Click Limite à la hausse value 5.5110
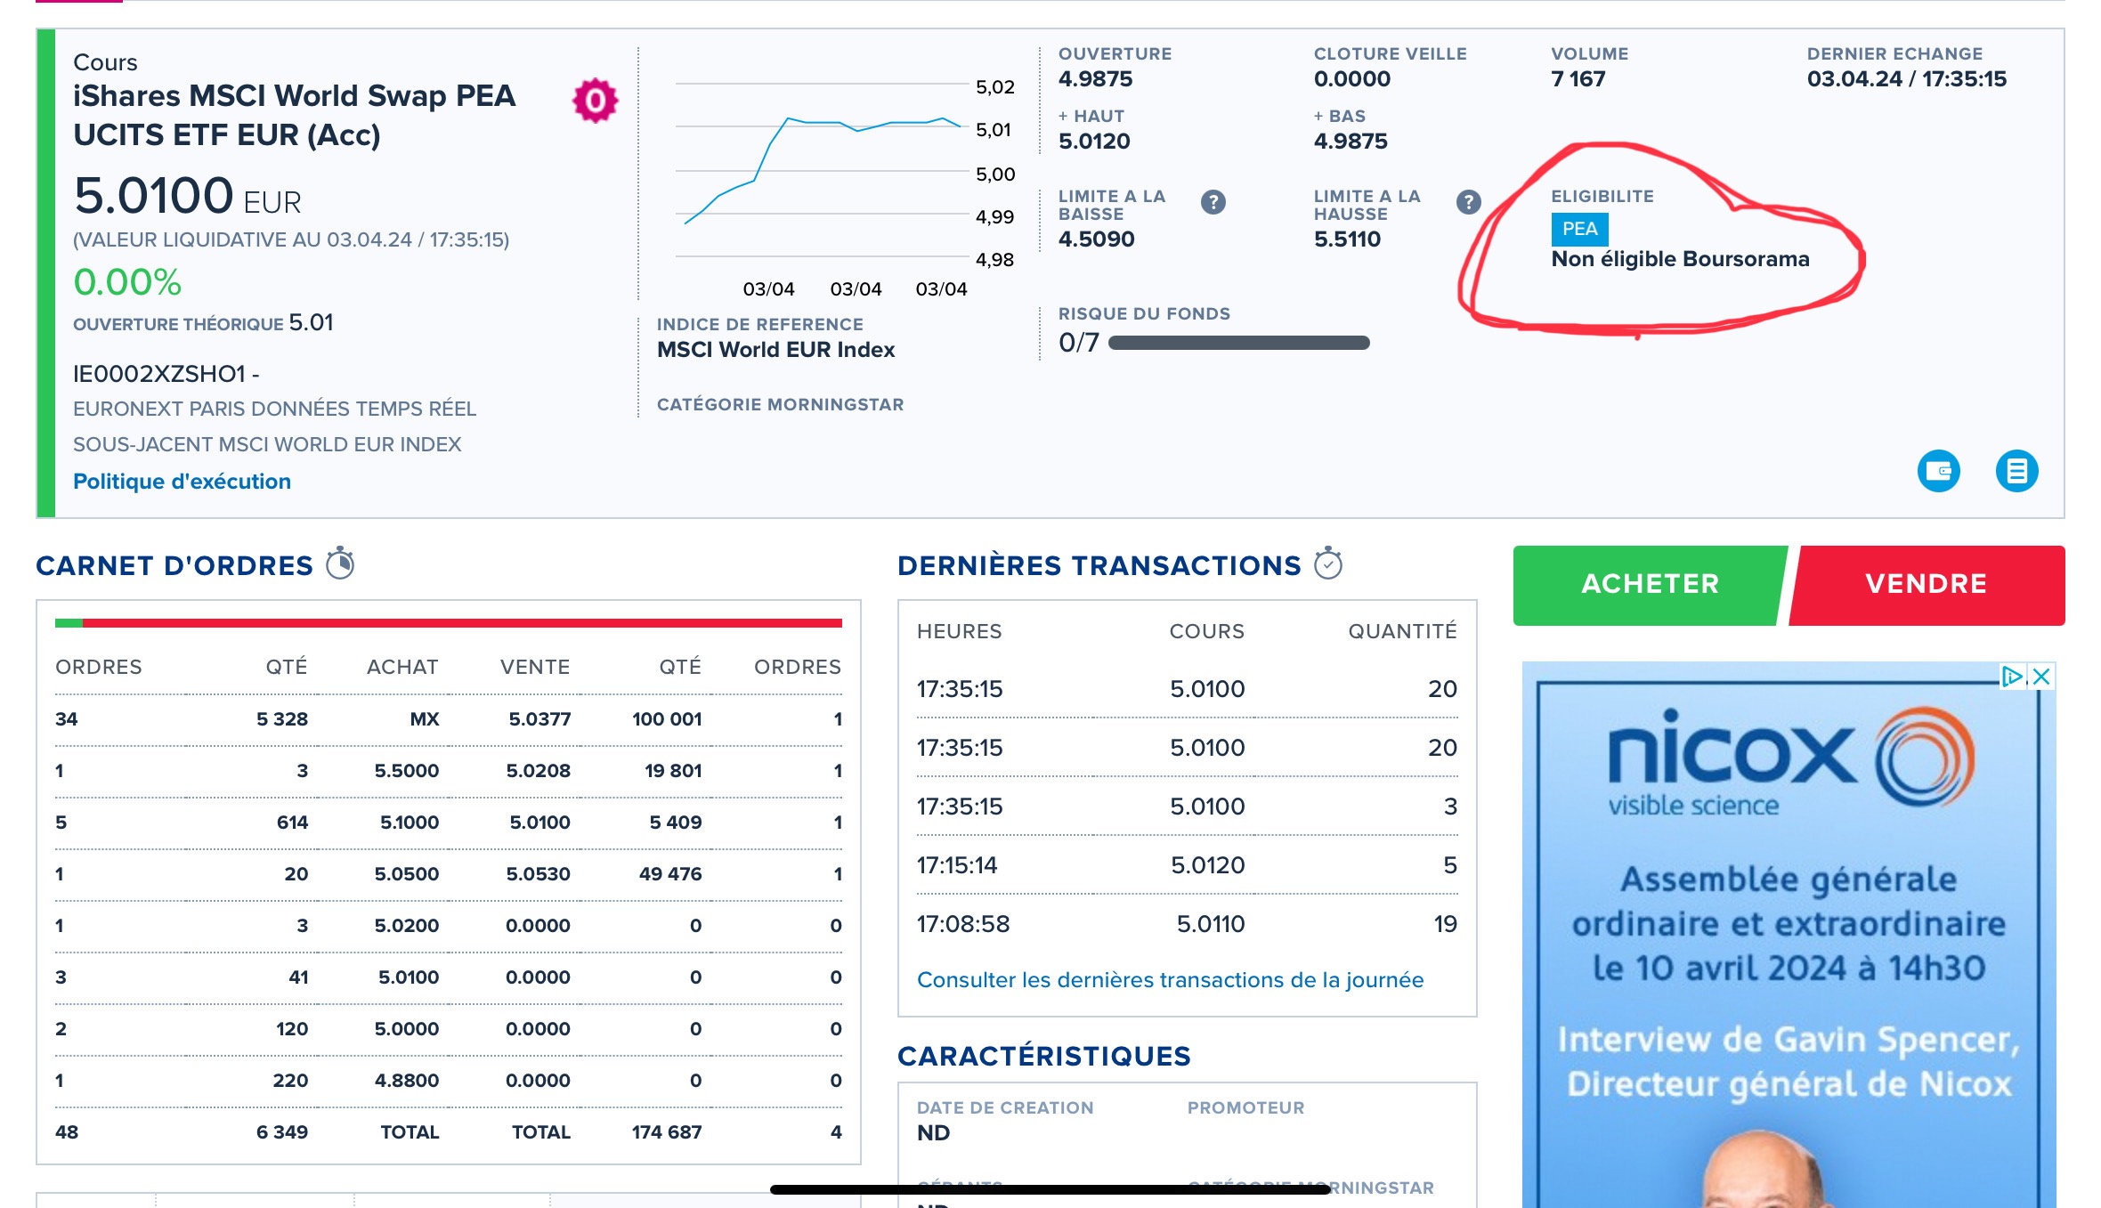2101x1208 pixels. [1347, 239]
